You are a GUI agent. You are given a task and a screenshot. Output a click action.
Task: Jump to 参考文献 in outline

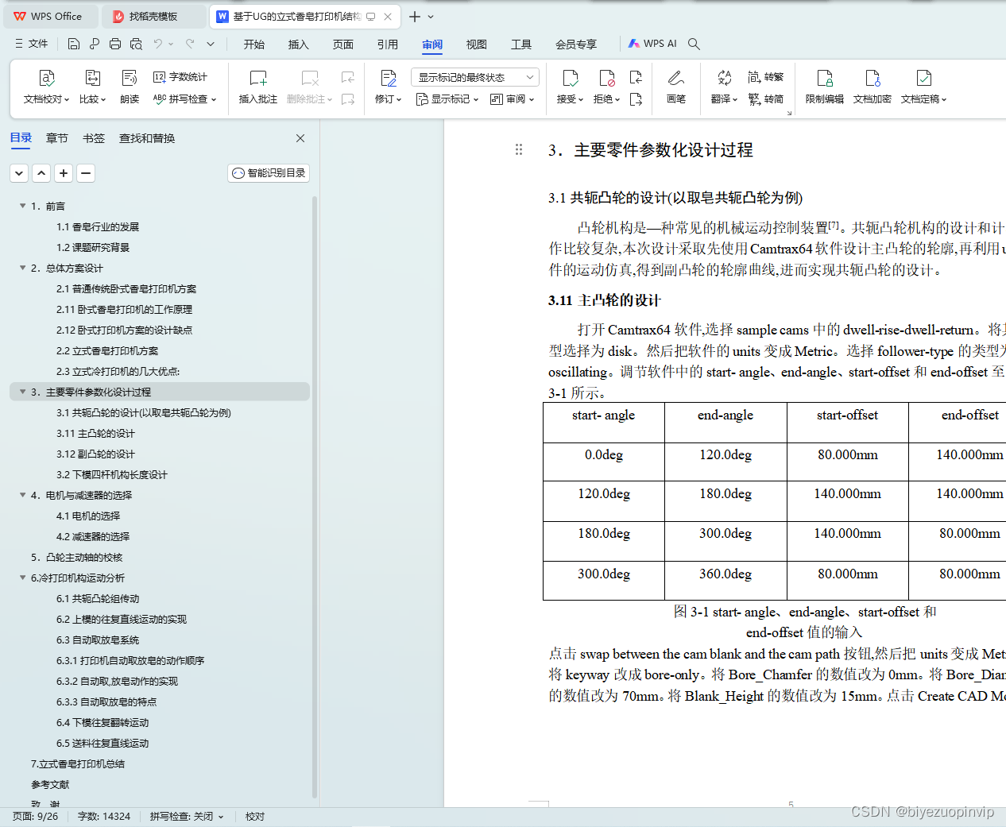click(x=50, y=784)
